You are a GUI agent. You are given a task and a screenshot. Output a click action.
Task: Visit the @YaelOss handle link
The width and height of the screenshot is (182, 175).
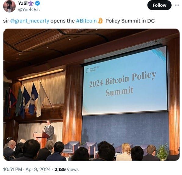[x=29, y=9]
